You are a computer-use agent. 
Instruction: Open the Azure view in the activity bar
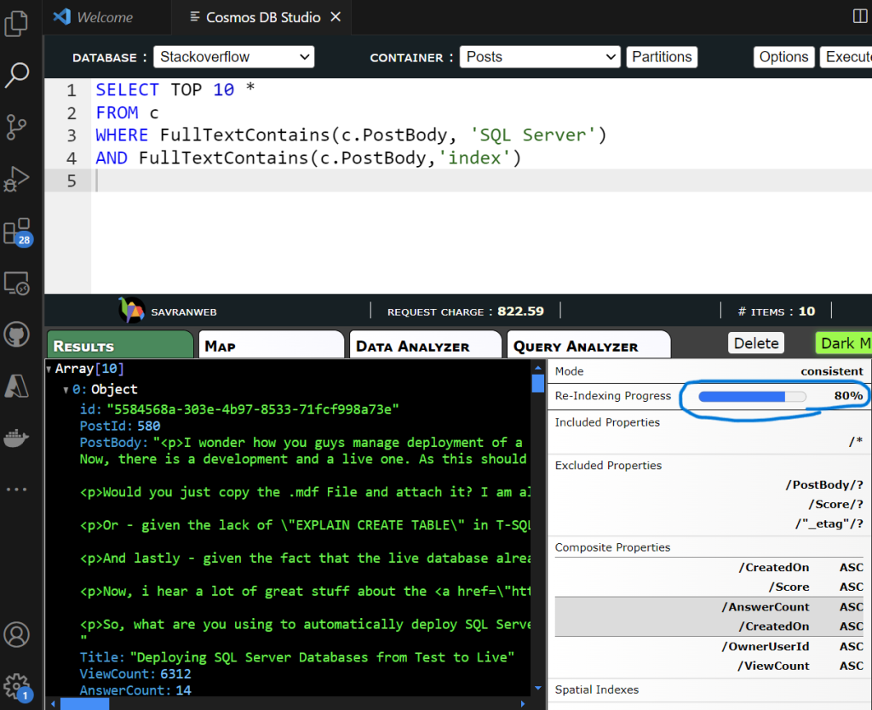(17, 386)
